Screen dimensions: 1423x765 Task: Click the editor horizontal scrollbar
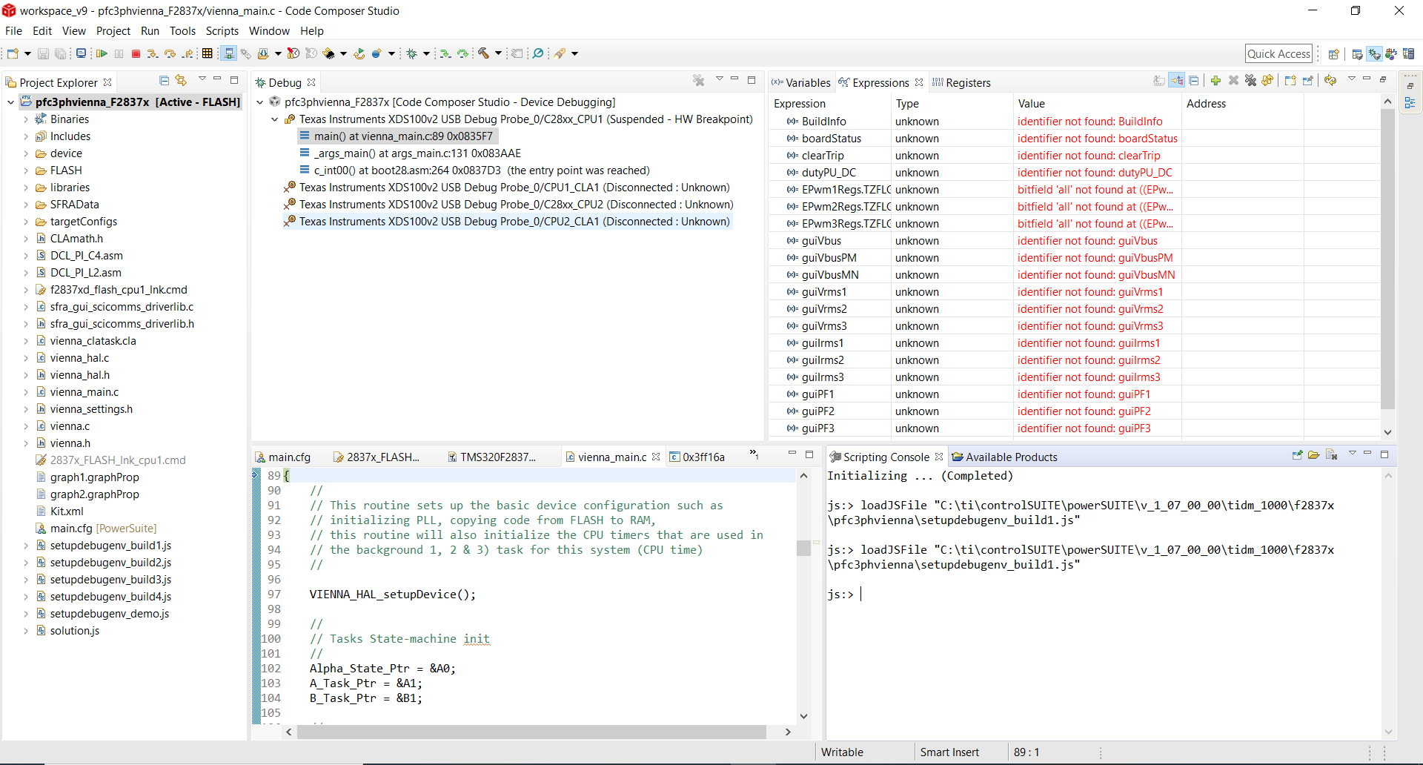531,732
